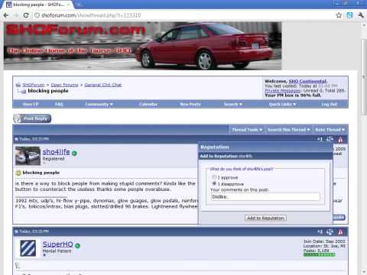Open User CP from navbar

31,104
